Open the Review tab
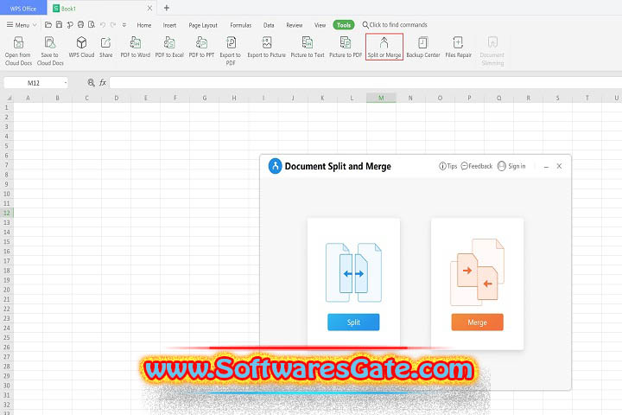The image size is (622, 415). [x=295, y=25]
